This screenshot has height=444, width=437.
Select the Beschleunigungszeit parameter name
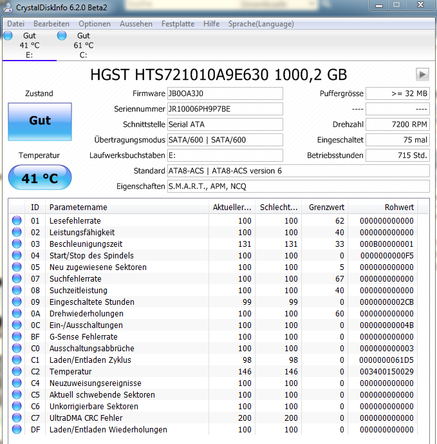click(86, 244)
